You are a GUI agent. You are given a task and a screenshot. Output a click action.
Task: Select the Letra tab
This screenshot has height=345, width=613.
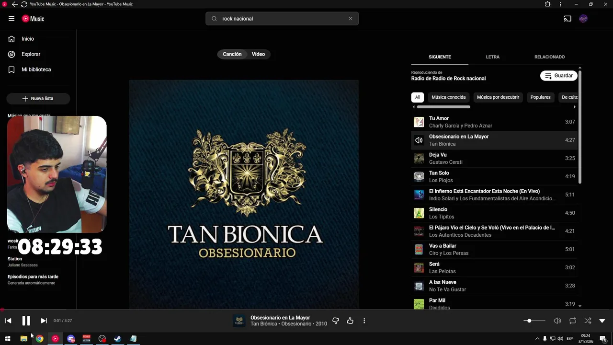[493, 57]
